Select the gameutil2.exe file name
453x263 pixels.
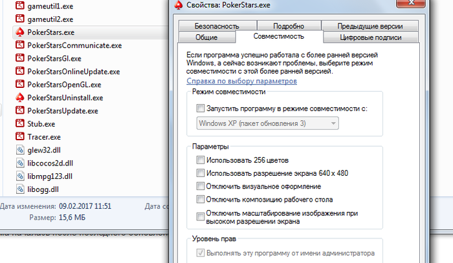[50, 19]
